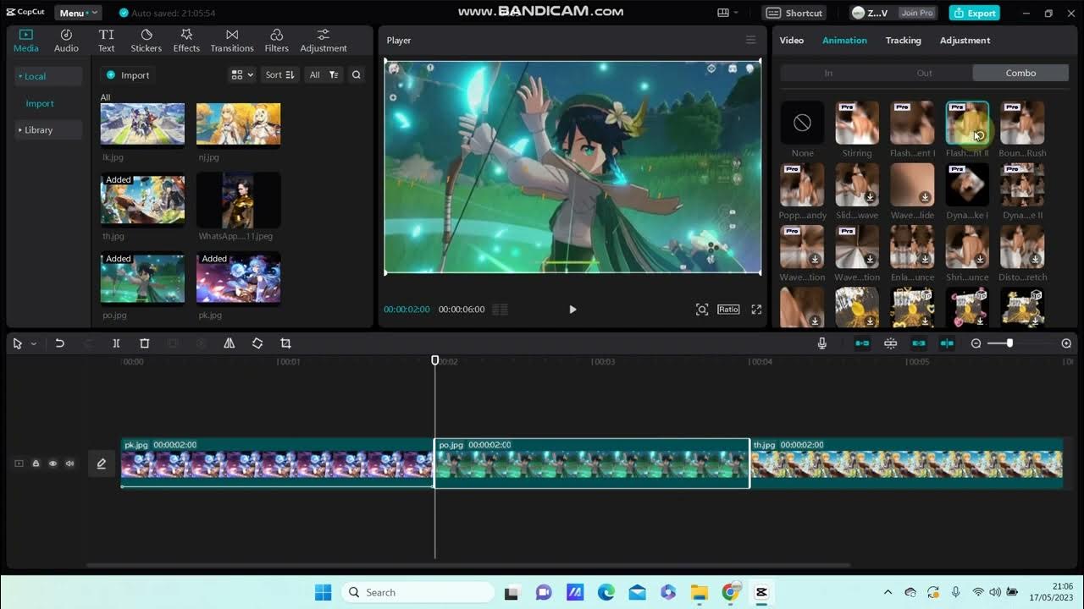Rotate the selected clip
This screenshot has width=1084, height=609.
point(257,343)
